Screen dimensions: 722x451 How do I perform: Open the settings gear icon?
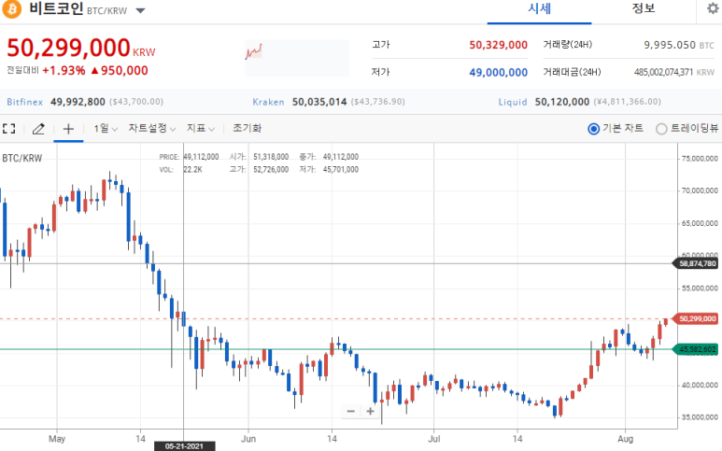[x=714, y=8]
